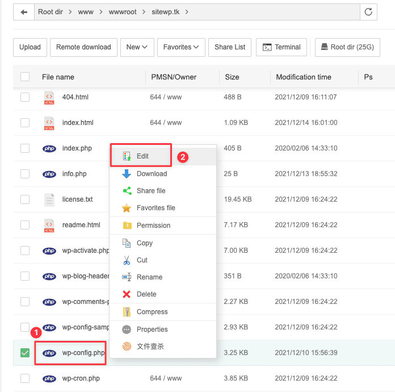395x392 pixels.
Task: Click the 404.html file icon
Action: (x=49, y=98)
